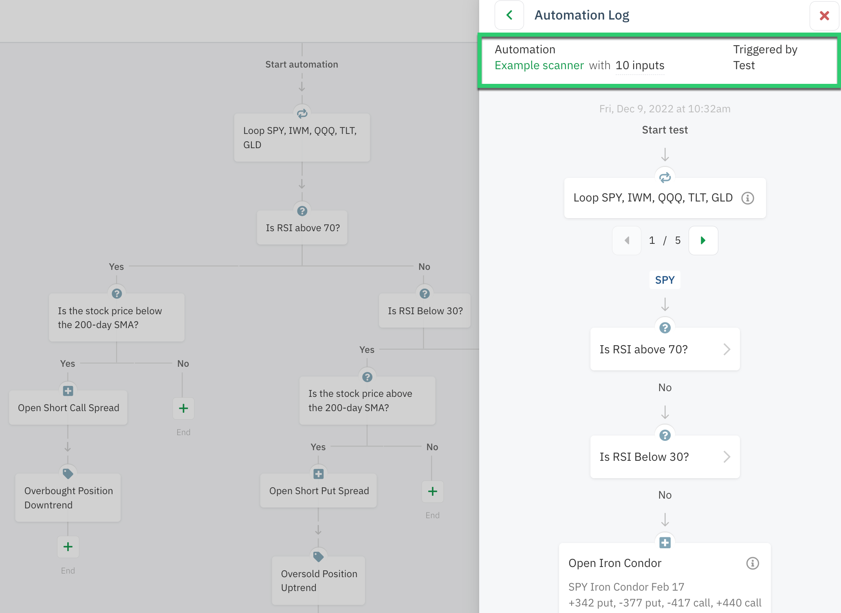Click the Open Iron Condor info icon
The image size is (841, 613).
coord(752,563)
